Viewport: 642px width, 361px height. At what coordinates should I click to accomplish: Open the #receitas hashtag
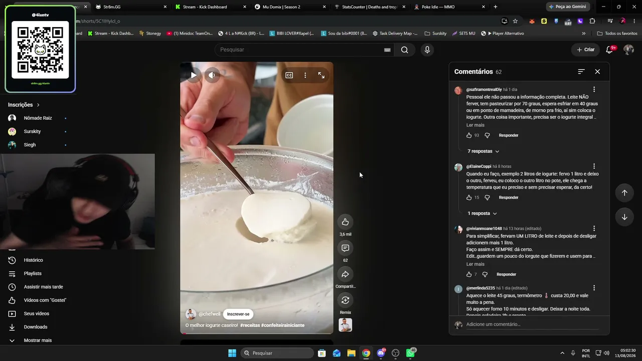[250, 325]
